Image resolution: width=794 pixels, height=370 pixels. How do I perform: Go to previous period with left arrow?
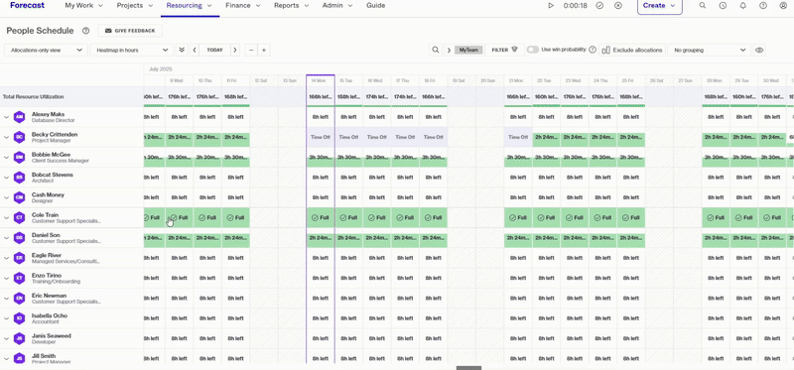point(195,51)
